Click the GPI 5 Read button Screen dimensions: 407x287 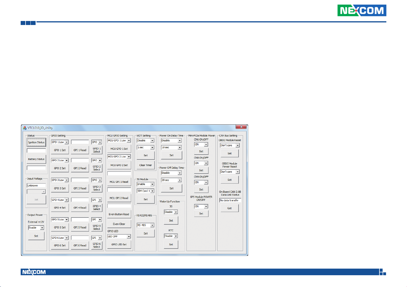tap(80, 227)
